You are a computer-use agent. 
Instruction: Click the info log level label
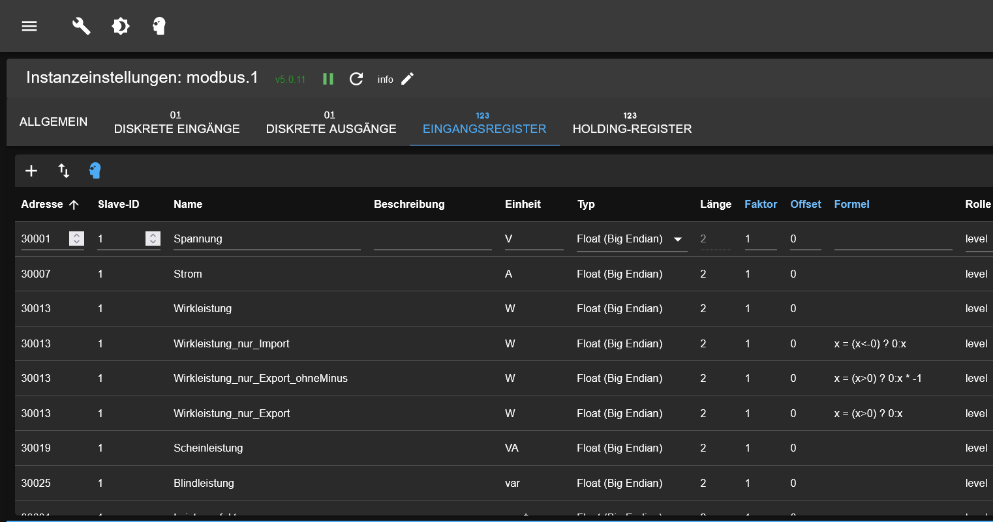[385, 80]
